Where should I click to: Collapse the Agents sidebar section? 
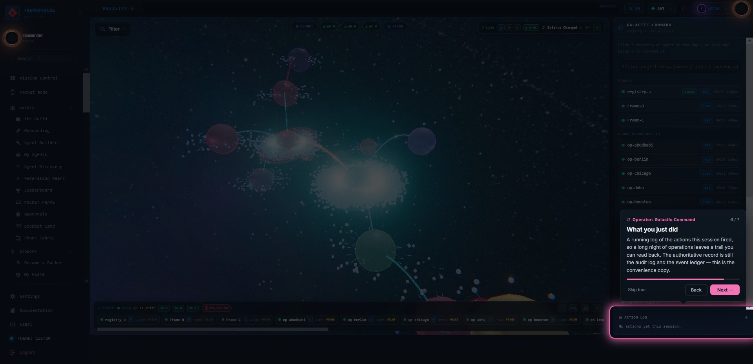click(71, 108)
